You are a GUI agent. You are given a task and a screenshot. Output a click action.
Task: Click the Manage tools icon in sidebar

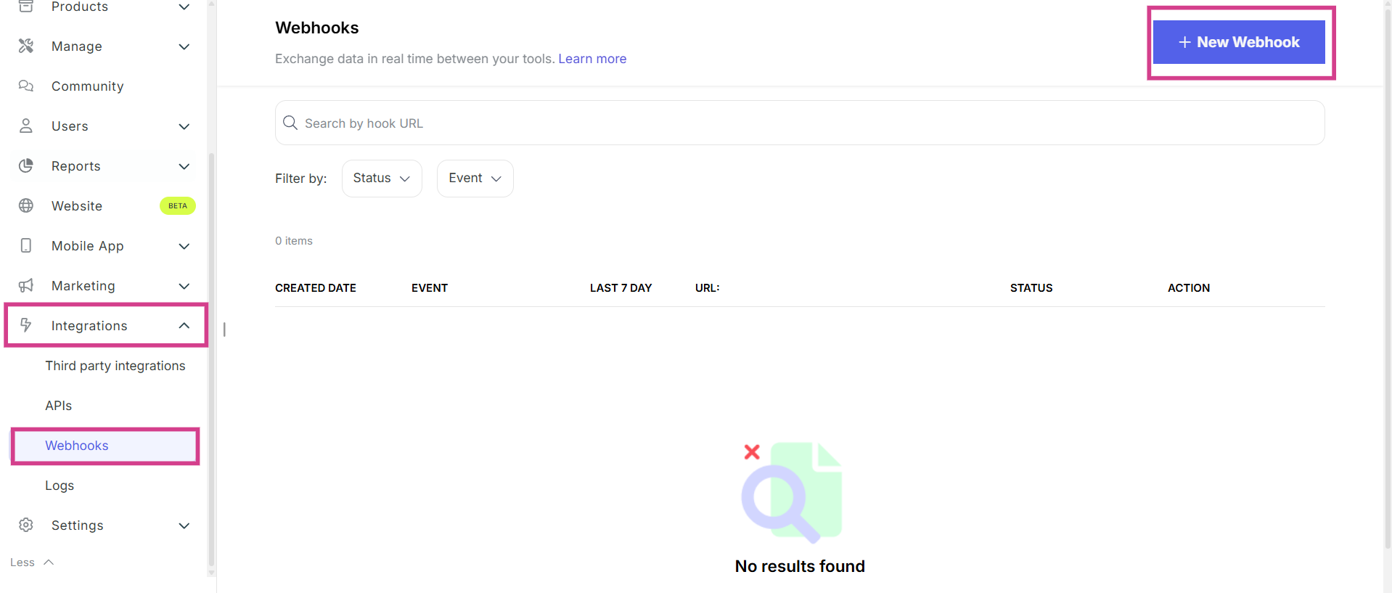click(x=26, y=46)
